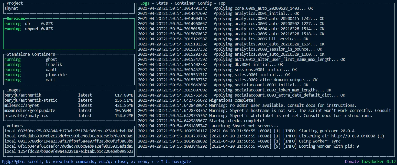
Task: Click the 'Shynet's hostname is not set' warning
Action: coord(264,110)
